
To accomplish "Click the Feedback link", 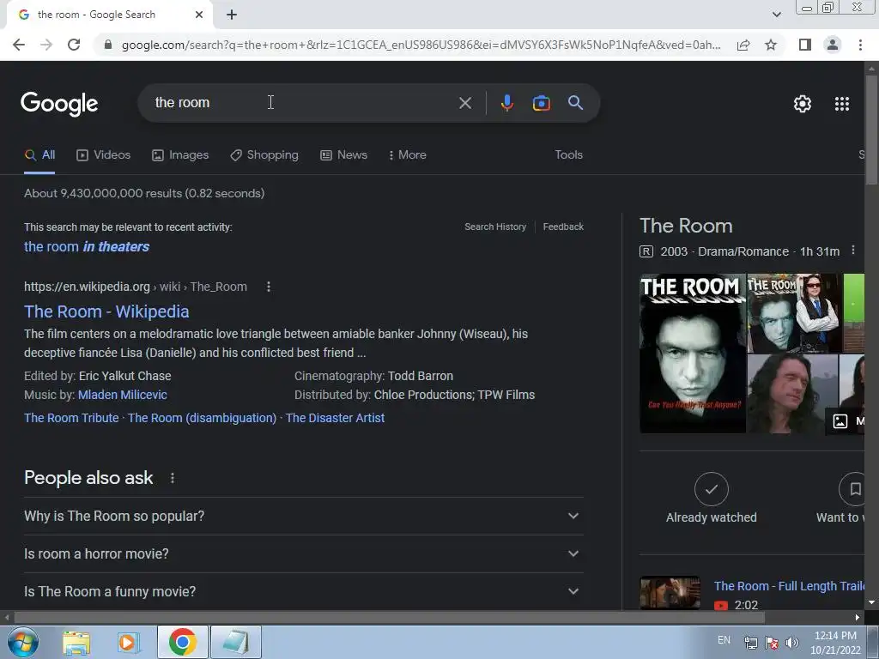I will (x=563, y=227).
